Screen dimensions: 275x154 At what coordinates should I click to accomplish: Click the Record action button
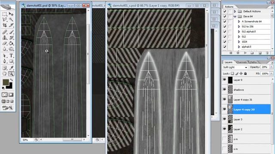click(238, 53)
